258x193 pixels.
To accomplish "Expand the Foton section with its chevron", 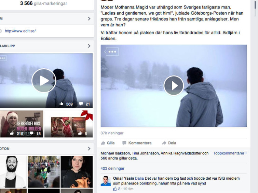I will (89, 149).
